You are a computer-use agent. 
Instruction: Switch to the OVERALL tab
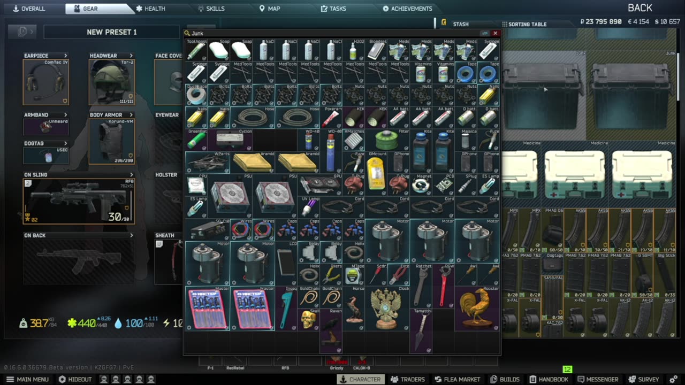(x=29, y=9)
